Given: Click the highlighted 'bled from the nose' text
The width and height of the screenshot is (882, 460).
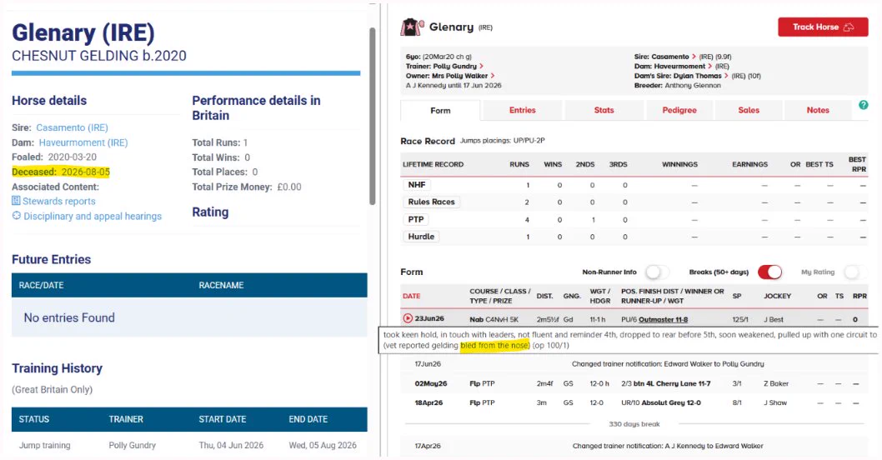Looking at the screenshot, I should pos(495,345).
